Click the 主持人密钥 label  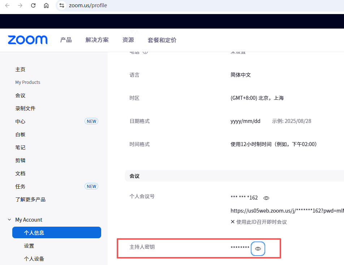click(x=142, y=247)
